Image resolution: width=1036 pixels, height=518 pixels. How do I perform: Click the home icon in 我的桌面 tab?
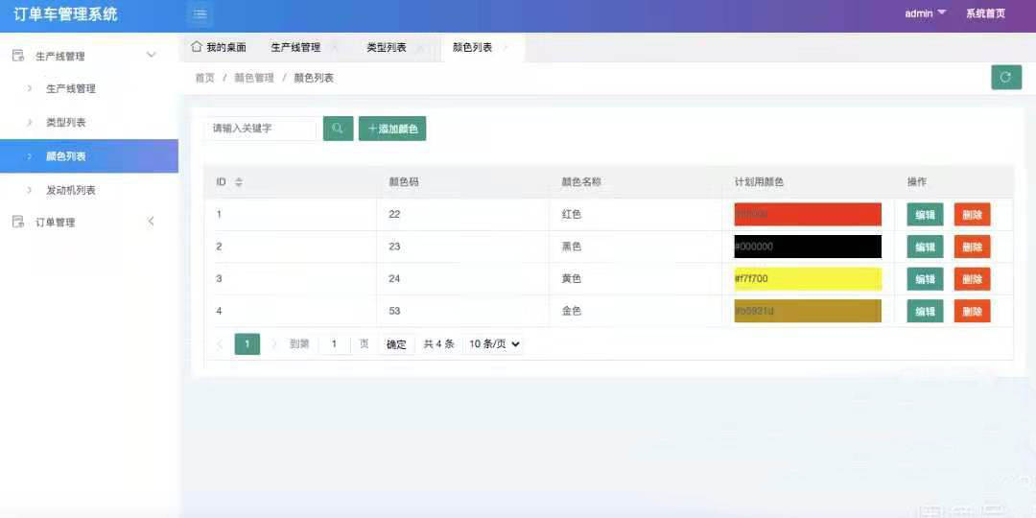coord(197,47)
